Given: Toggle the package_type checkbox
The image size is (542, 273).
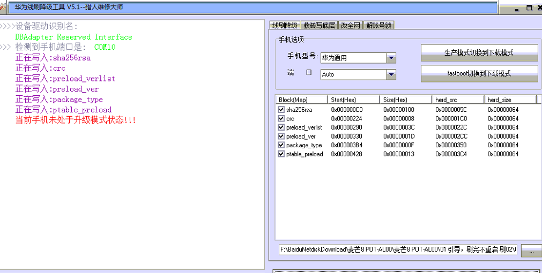Looking at the screenshot, I should [x=281, y=145].
